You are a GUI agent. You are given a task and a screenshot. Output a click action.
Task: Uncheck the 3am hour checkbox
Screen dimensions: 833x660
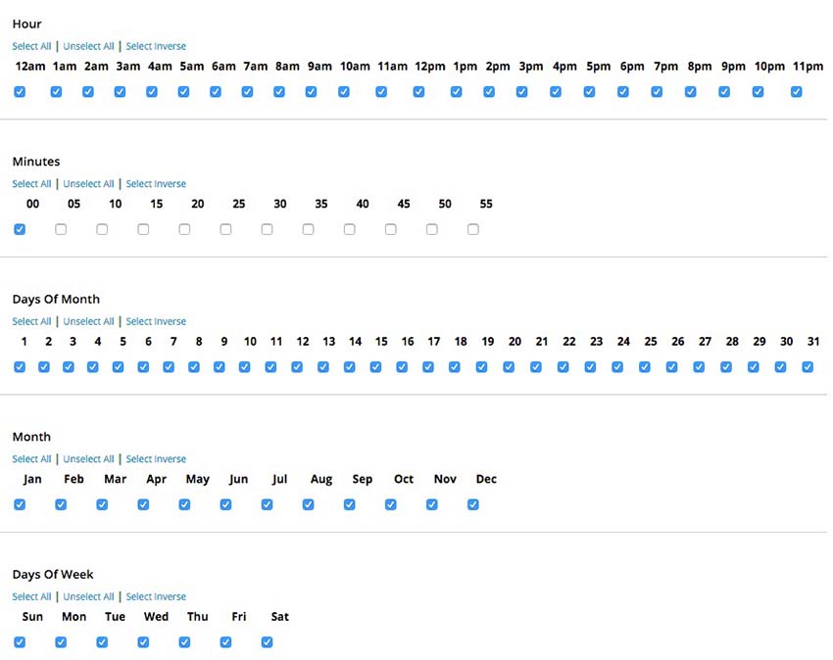[121, 92]
